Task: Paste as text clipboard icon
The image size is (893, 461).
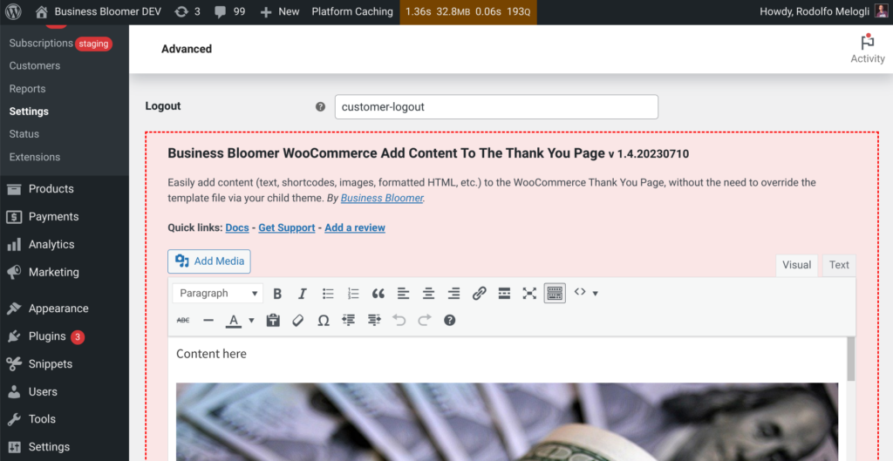Action: pyautogui.click(x=273, y=321)
